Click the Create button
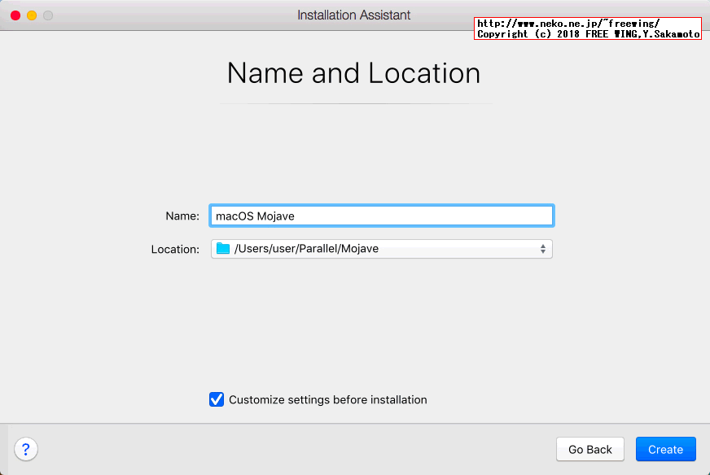Viewport: 710px width, 475px height. point(665,449)
